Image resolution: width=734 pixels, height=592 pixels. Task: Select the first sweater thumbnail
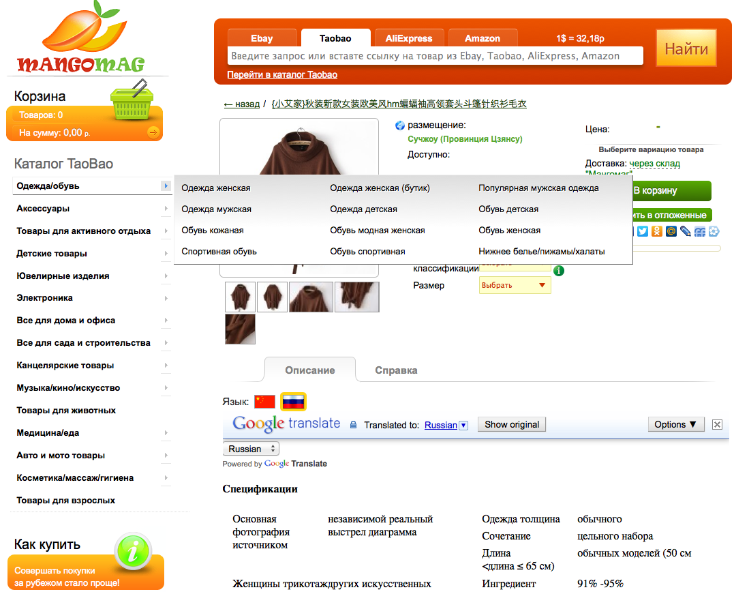pyautogui.click(x=240, y=297)
